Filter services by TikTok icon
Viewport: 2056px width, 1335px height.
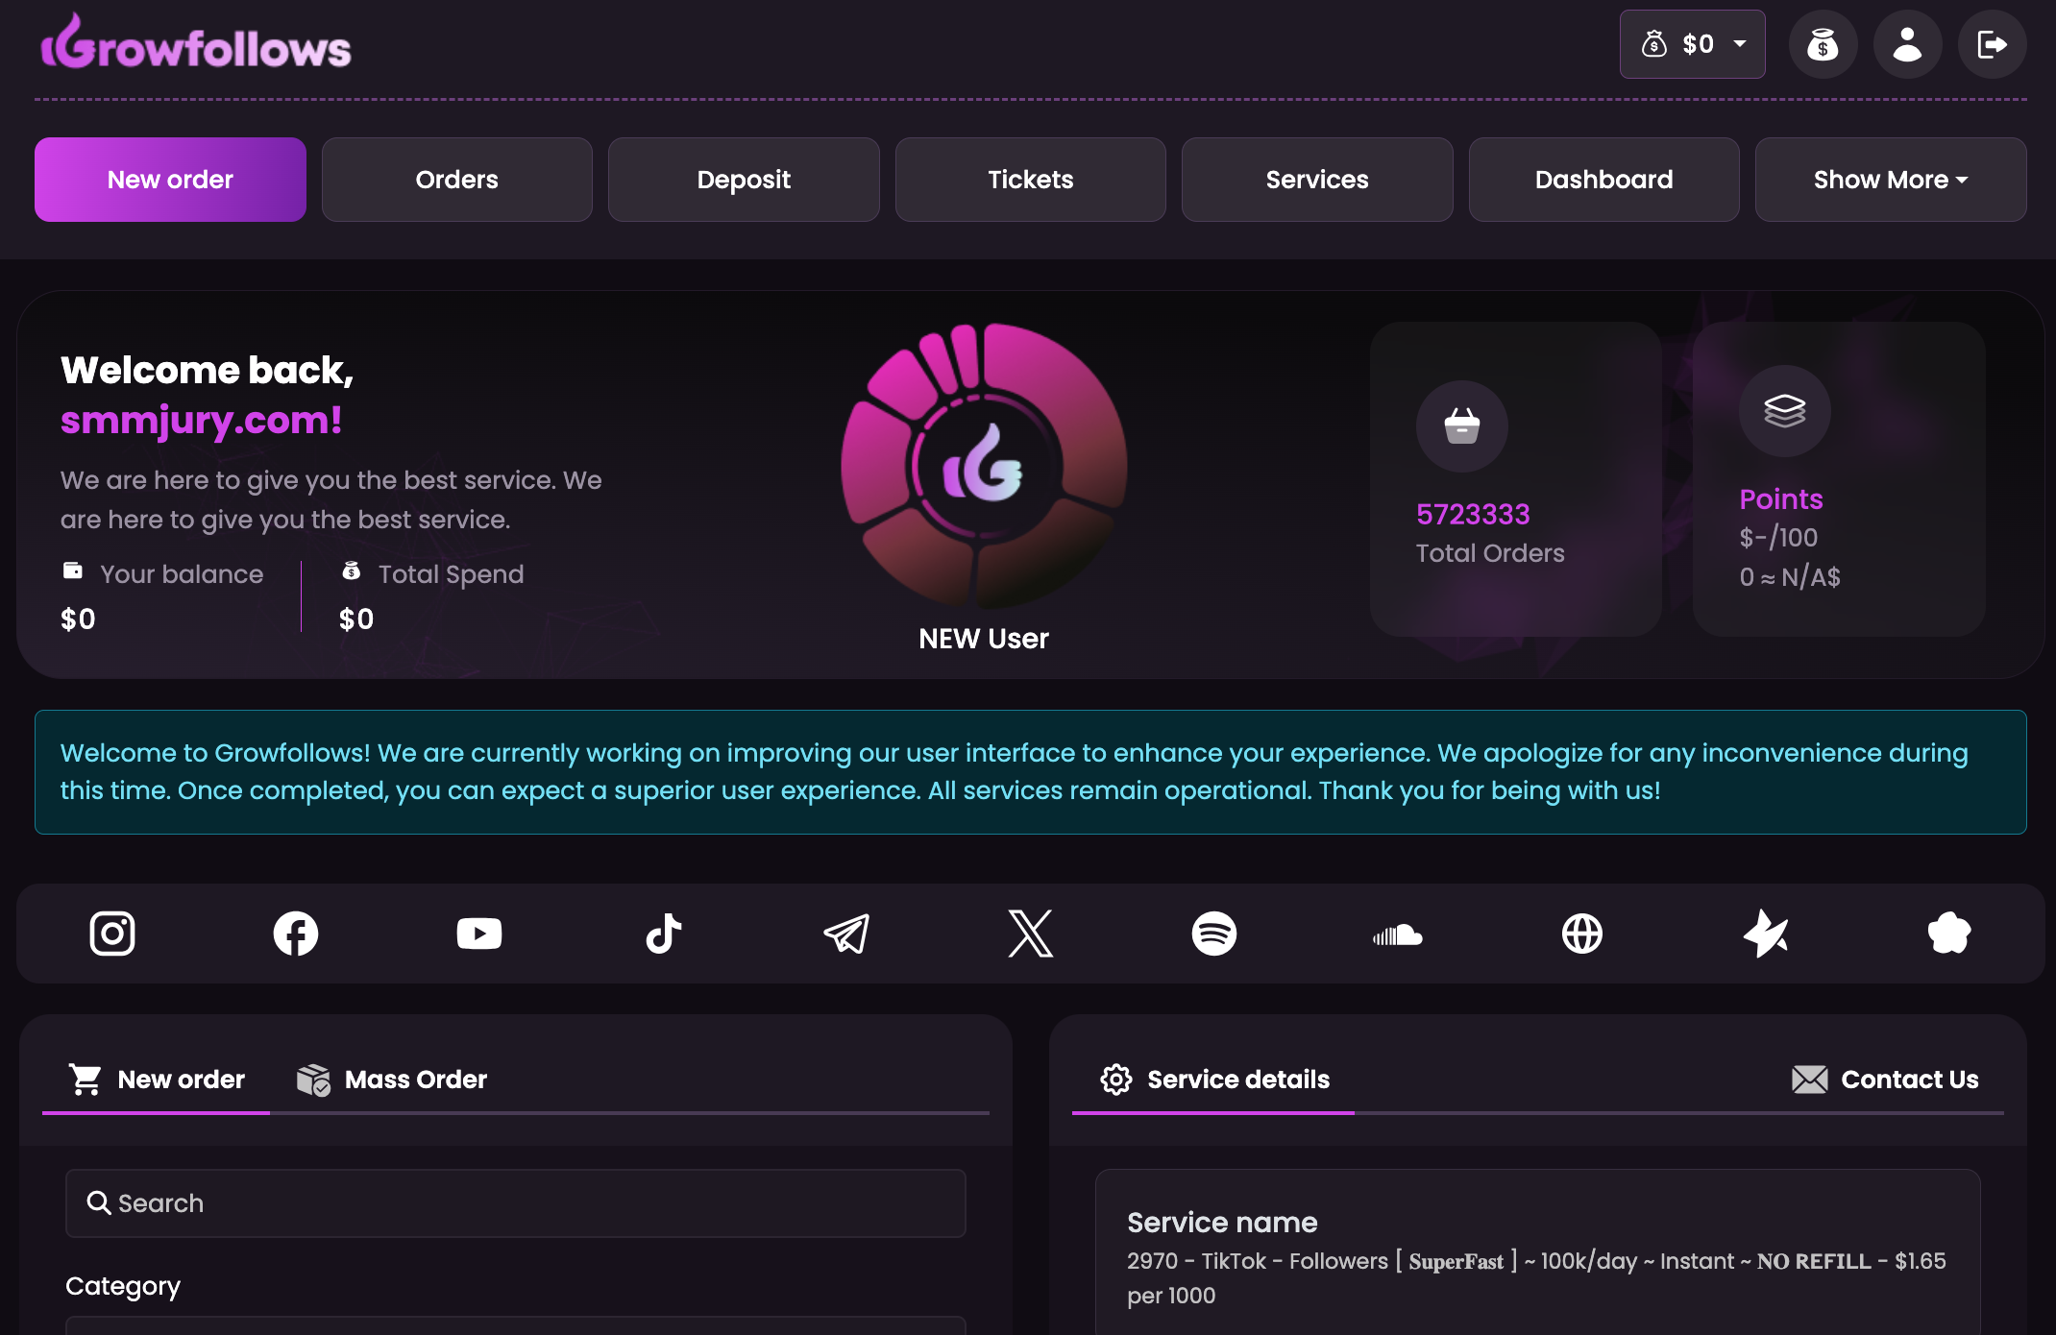(x=663, y=934)
